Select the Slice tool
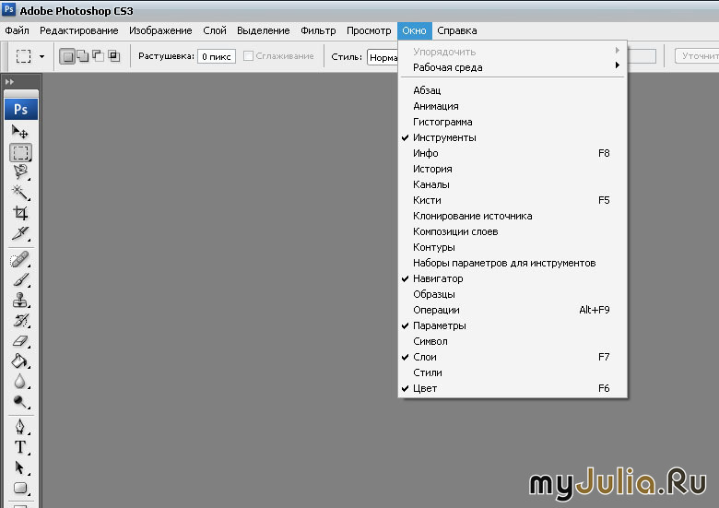 (20, 233)
